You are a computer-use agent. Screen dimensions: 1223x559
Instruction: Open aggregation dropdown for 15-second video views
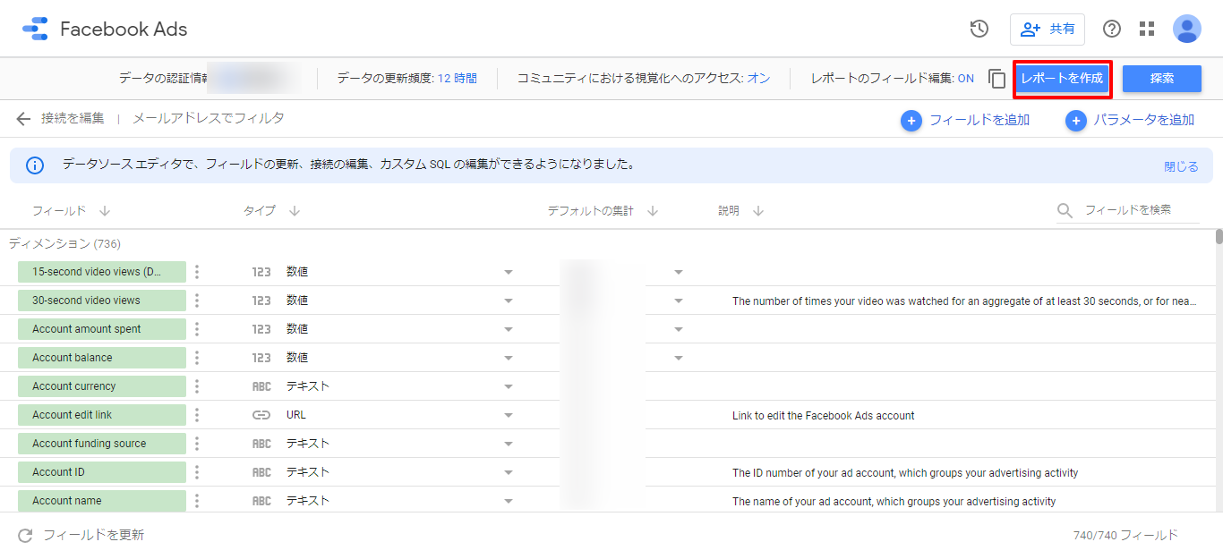(x=679, y=272)
